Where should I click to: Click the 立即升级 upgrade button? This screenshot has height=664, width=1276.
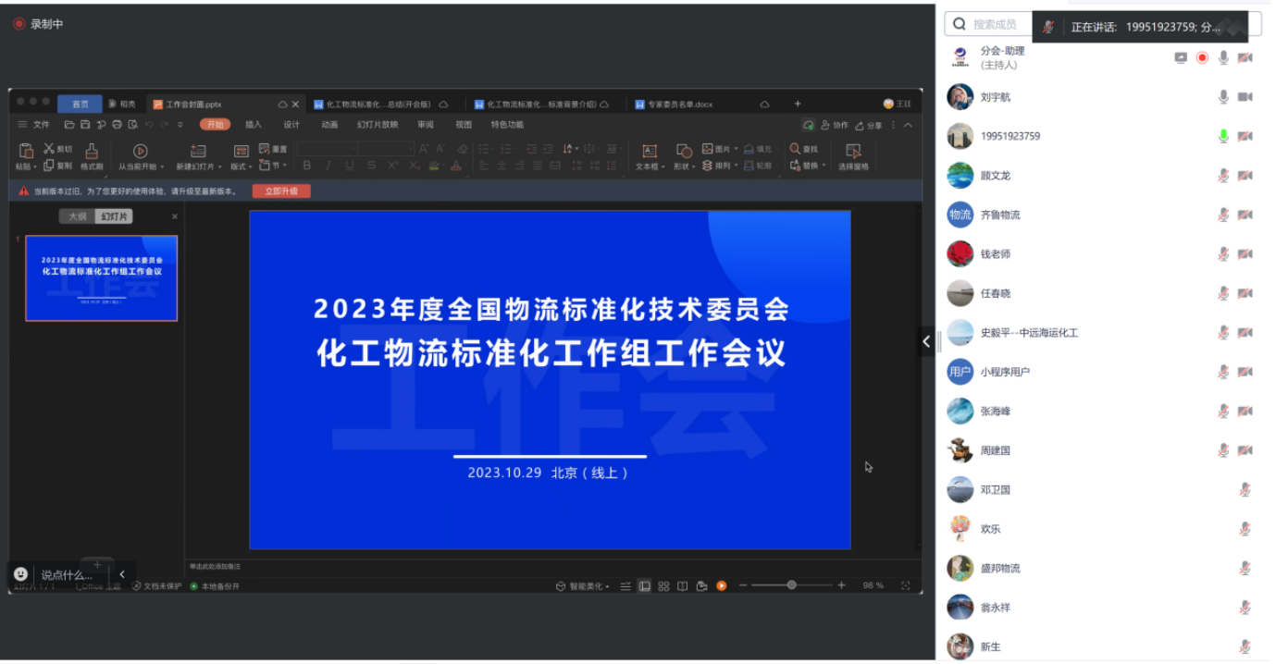(281, 191)
